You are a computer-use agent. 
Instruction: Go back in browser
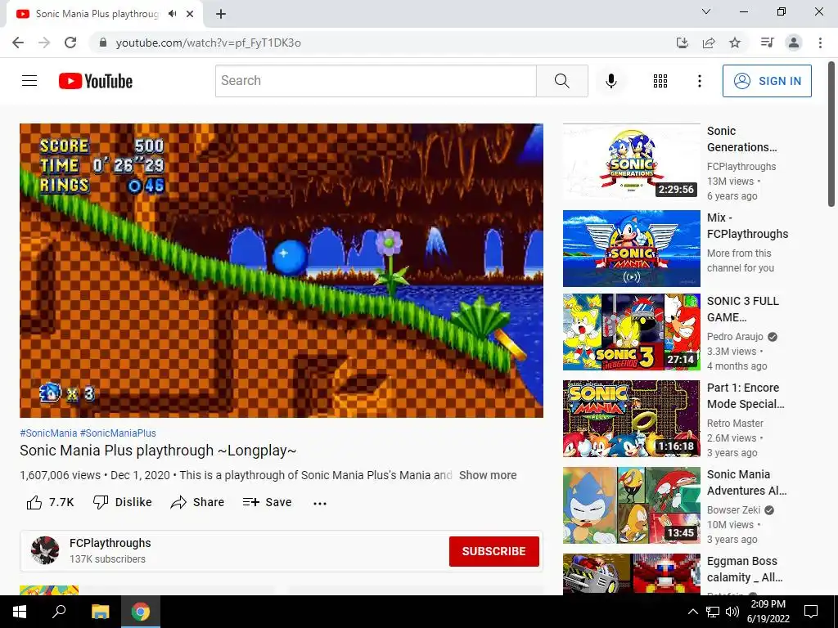(x=18, y=43)
